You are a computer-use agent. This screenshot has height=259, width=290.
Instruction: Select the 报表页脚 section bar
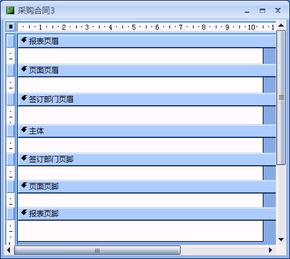coord(147,214)
